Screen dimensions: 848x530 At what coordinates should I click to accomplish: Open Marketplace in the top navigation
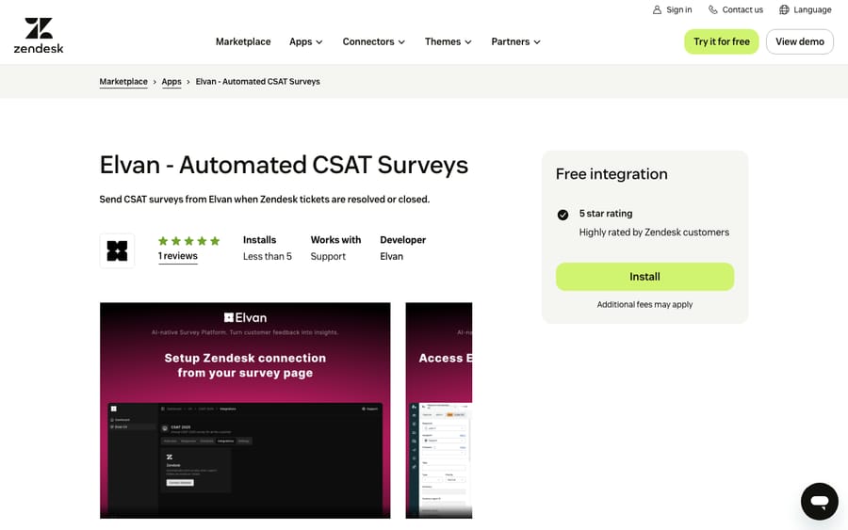click(243, 41)
